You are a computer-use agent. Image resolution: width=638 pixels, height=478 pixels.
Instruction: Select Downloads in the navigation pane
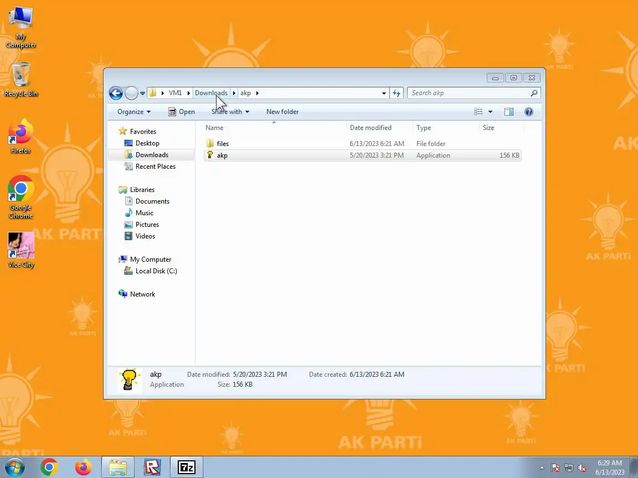[x=152, y=155]
